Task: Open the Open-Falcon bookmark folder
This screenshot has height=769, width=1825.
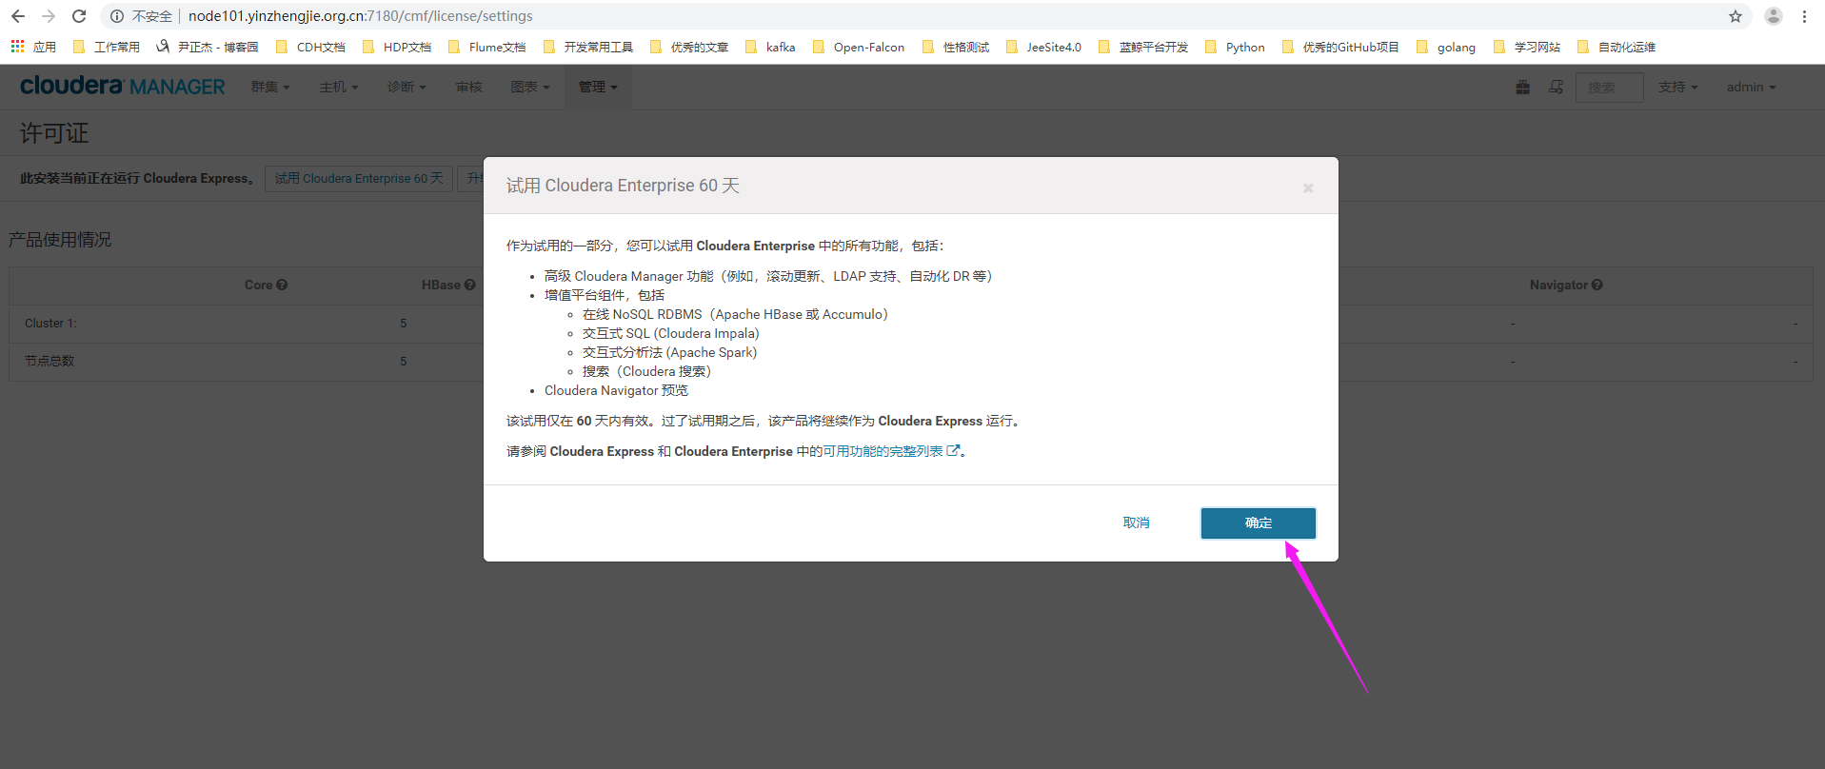Action: click(x=859, y=47)
